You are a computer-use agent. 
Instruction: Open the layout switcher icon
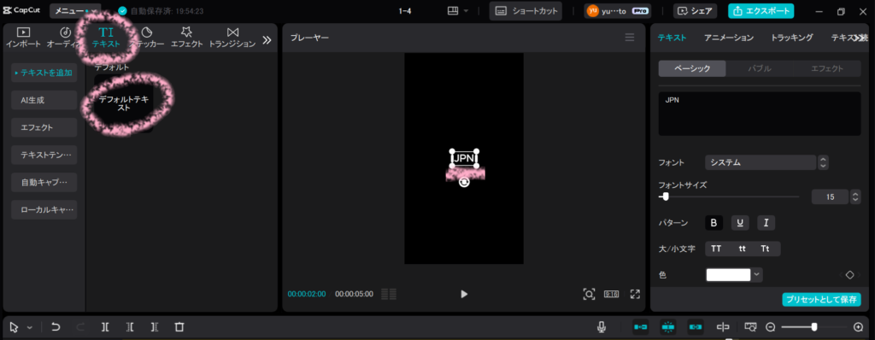[x=453, y=10]
